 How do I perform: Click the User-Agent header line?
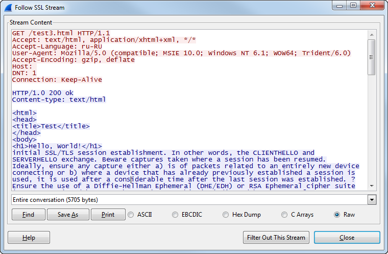click(x=181, y=53)
